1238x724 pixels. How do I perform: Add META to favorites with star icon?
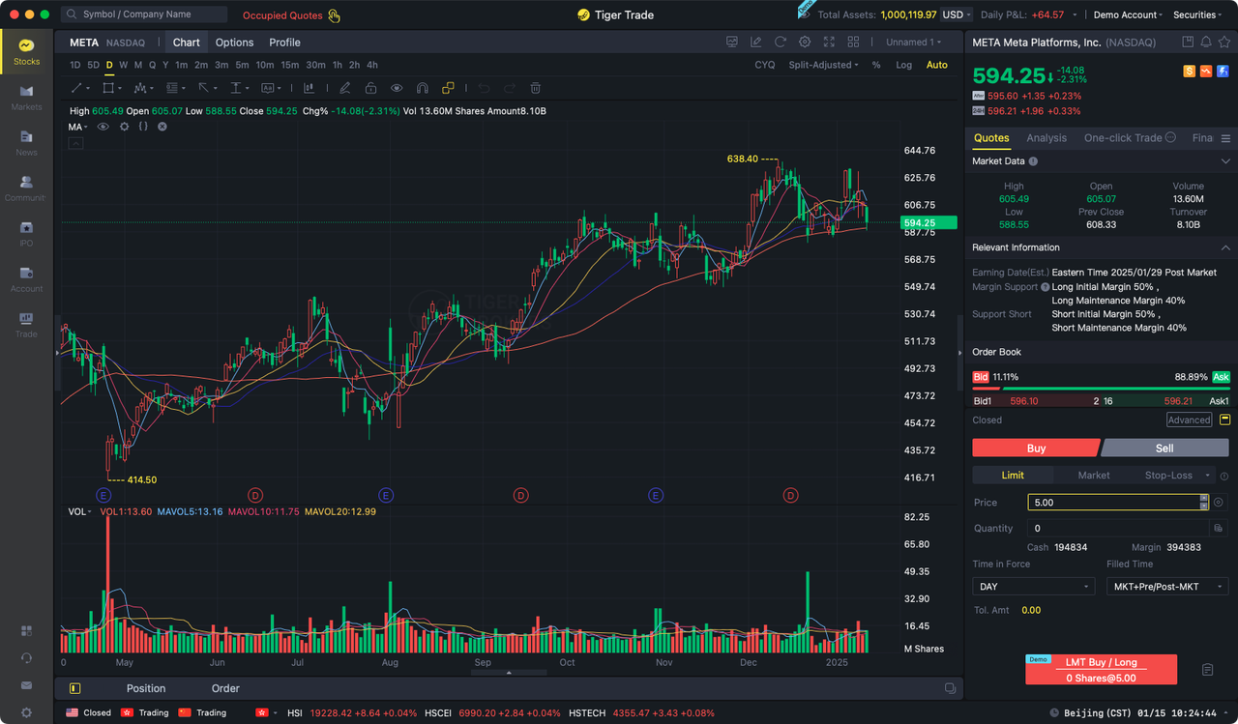tap(1223, 43)
